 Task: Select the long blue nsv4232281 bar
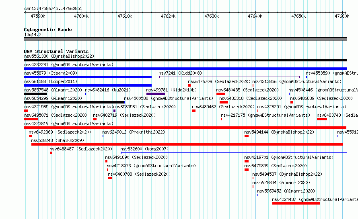[x=185, y=69]
